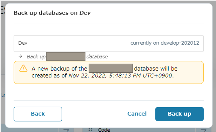Click the italic 'database' word under Dev row

point(97,57)
